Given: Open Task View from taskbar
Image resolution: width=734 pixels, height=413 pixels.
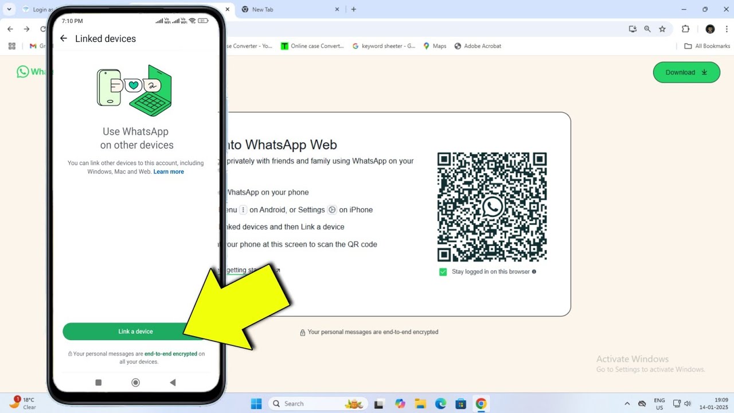Looking at the screenshot, I should tap(378, 404).
